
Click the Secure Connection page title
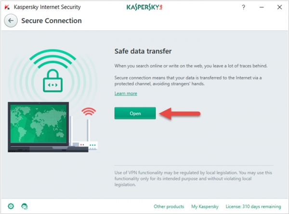(x=52, y=21)
